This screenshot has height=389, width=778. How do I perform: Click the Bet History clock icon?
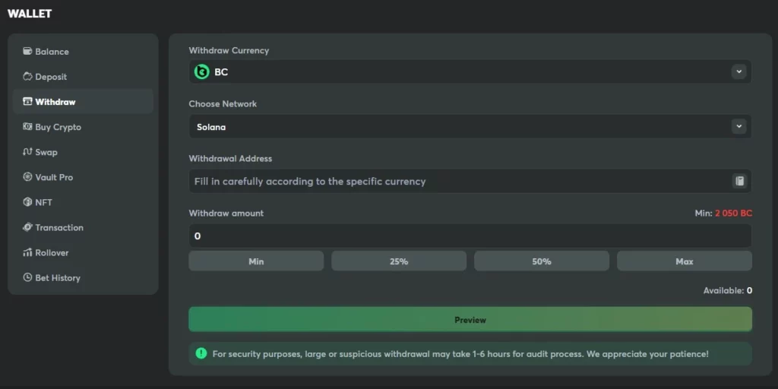click(28, 277)
